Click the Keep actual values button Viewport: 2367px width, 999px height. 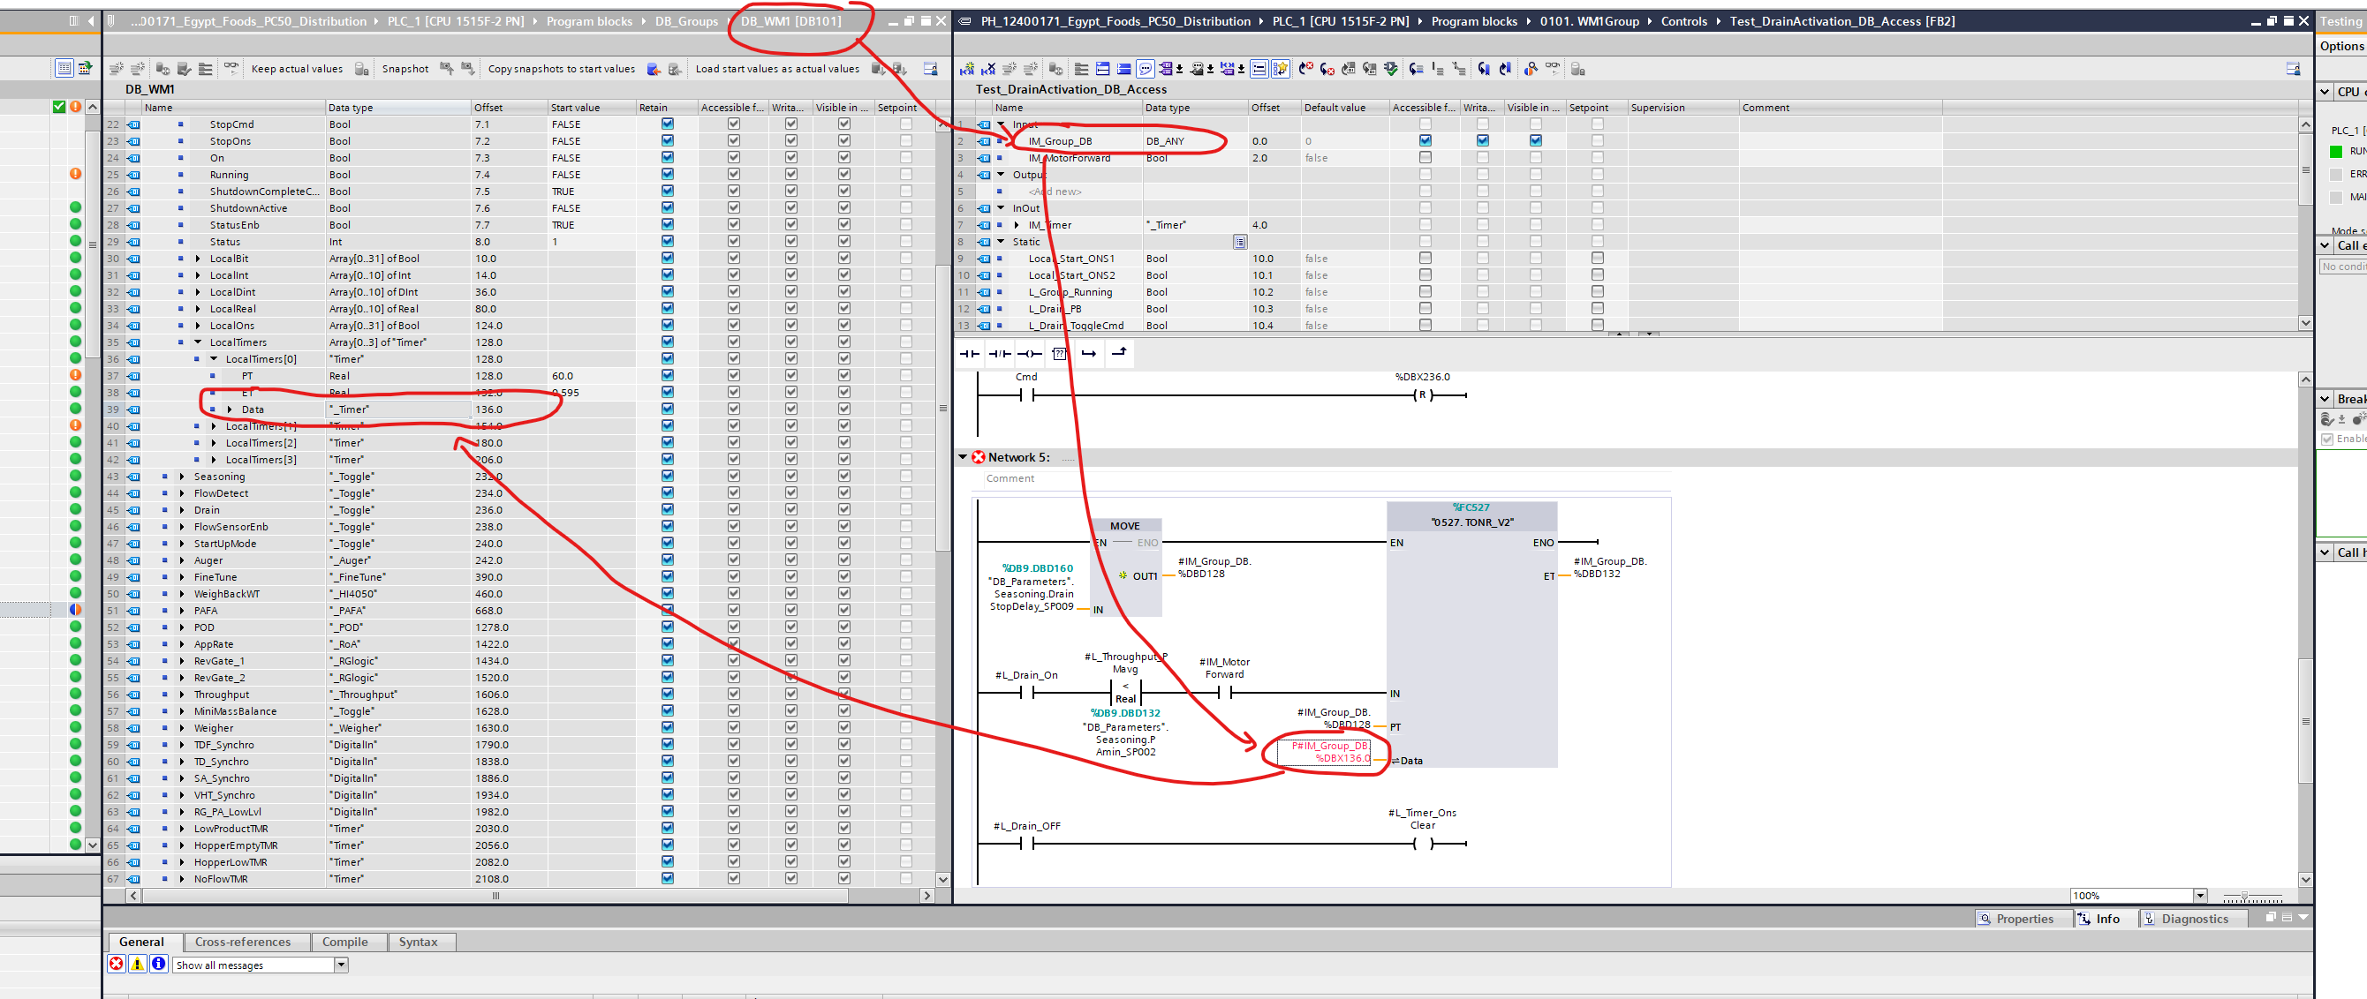(296, 69)
